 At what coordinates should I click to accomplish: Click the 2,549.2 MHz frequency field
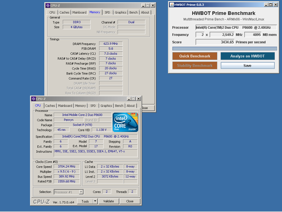pos(222,35)
